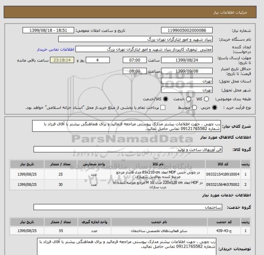Choose the جزیی purchase type radio
264x255 pixels.
pyautogui.click(x=214, y=107)
